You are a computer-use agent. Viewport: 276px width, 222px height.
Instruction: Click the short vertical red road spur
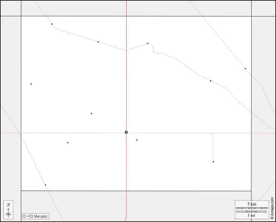213,146
